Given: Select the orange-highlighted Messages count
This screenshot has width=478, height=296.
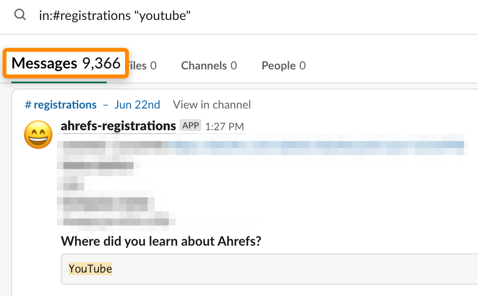Looking at the screenshot, I should [x=65, y=63].
